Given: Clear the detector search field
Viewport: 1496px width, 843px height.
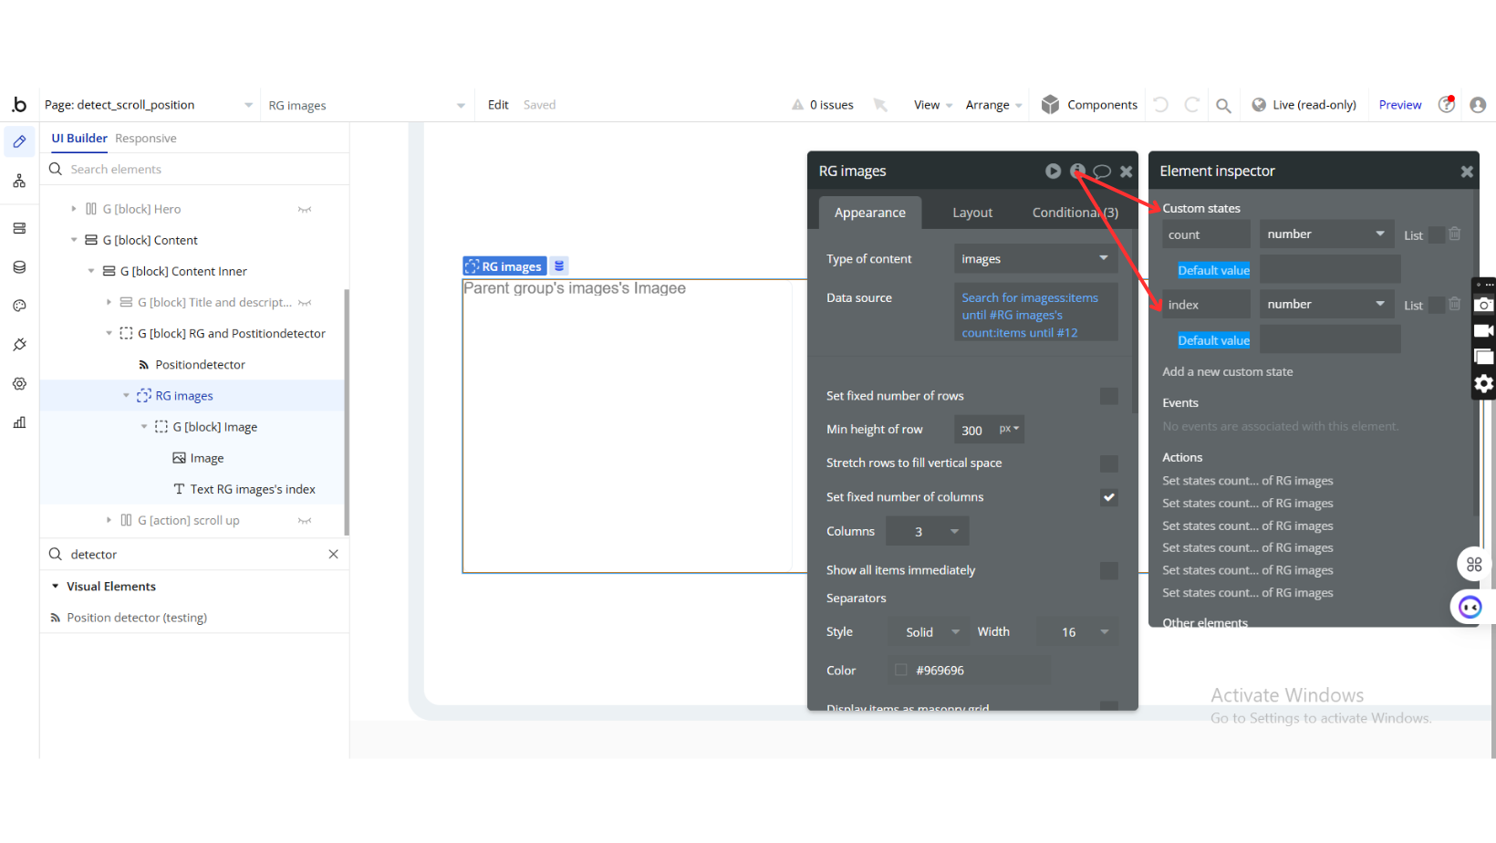Looking at the screenshot, I should [x=333, y=555].
